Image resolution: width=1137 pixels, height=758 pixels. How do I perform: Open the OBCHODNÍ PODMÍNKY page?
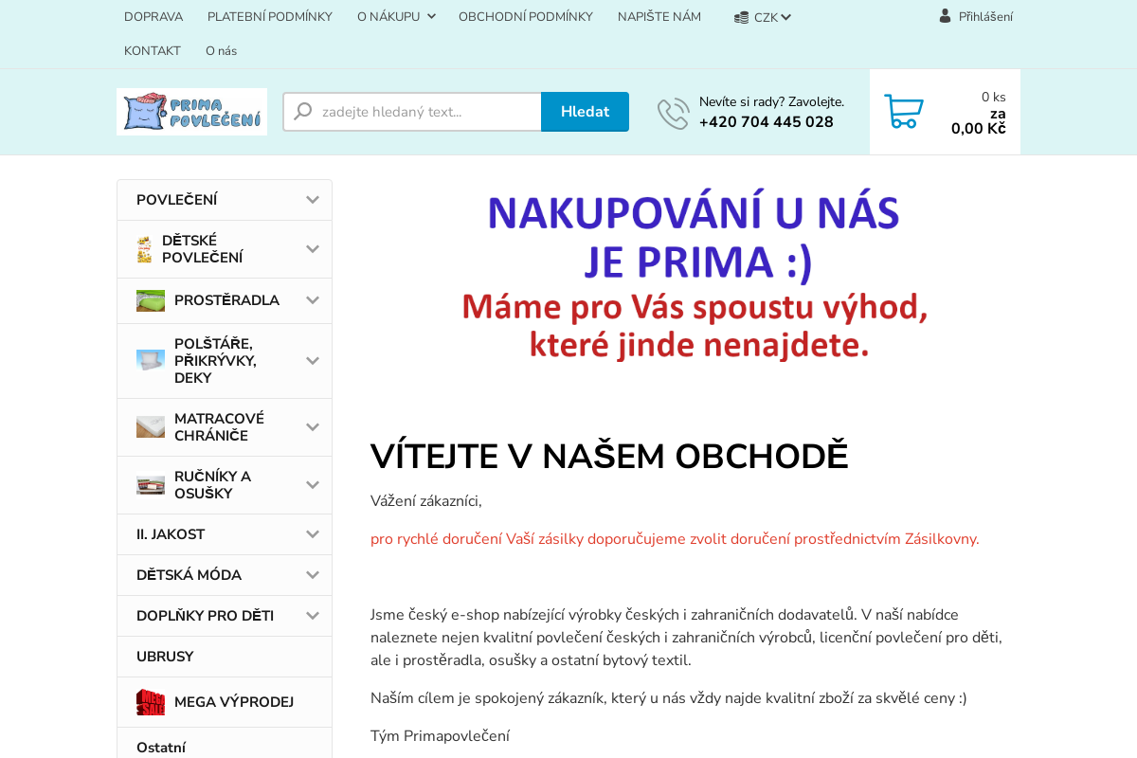coord(526,16)
